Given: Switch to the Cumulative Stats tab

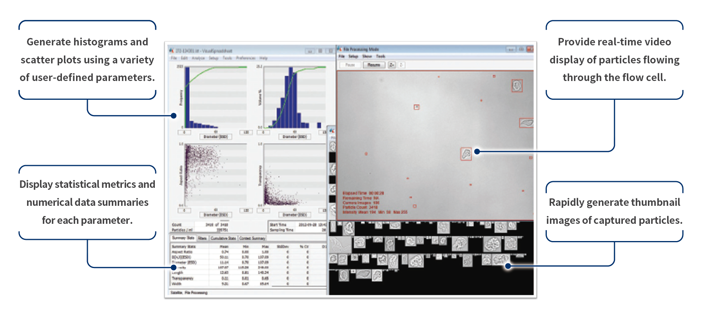Looking at the screenshot, I should coord(223,238).
